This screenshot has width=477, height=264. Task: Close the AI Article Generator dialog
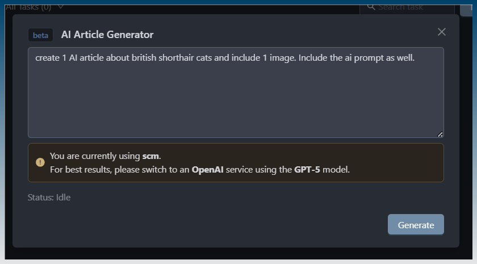pyautogui.click(x=442, y=32)
